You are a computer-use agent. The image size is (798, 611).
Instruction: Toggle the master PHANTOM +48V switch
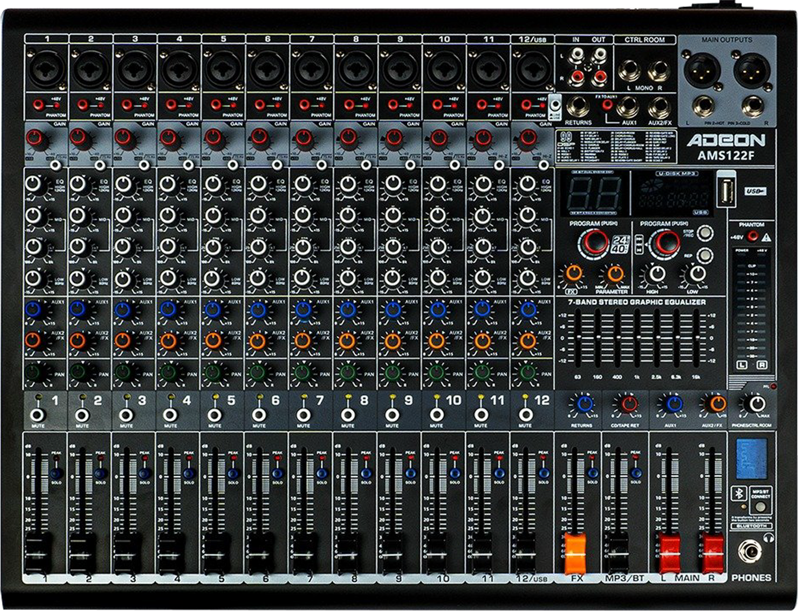point(752,237)
